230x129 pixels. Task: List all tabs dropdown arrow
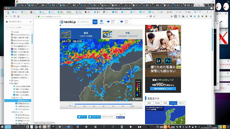pos(211,12)
